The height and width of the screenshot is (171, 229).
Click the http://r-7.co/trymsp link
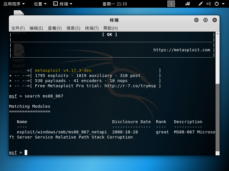point(130,86)
